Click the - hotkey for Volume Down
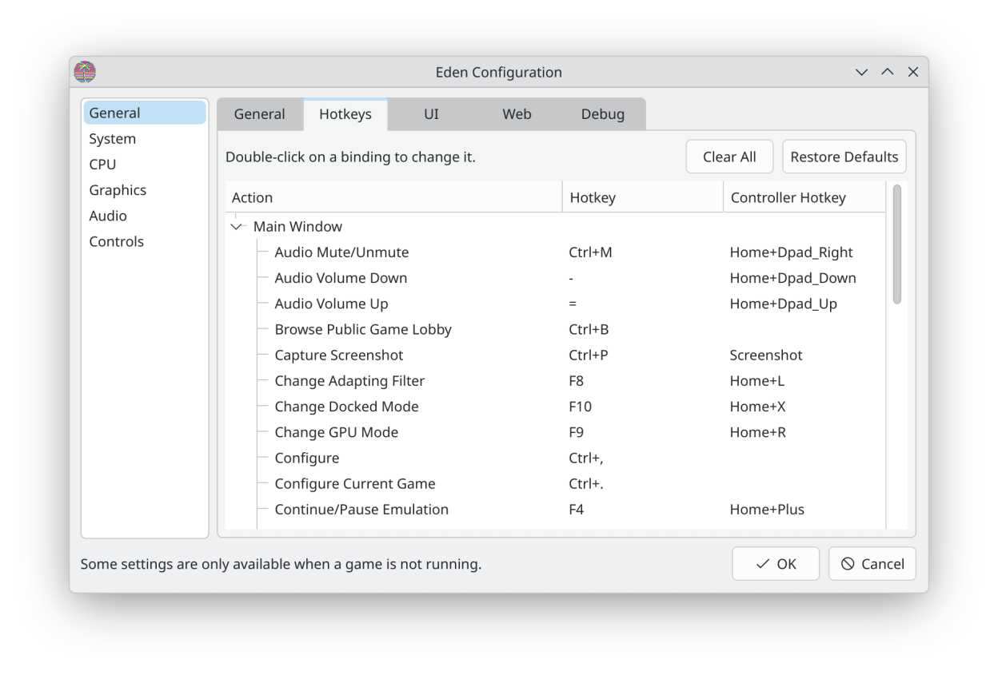This screenshot has width=998, height=675. pyautogui.click(x=571, y=278)
